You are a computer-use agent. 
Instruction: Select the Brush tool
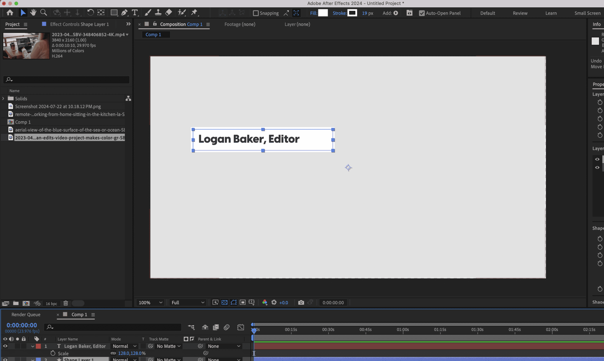(147, 13)
